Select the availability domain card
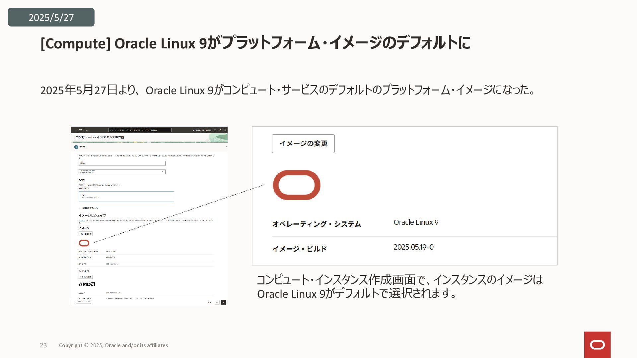The image size is (637, 358). [x=126, y=197]
